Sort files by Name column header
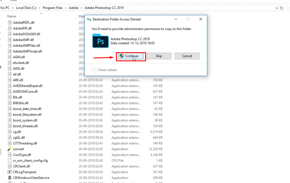 point(12,16)
